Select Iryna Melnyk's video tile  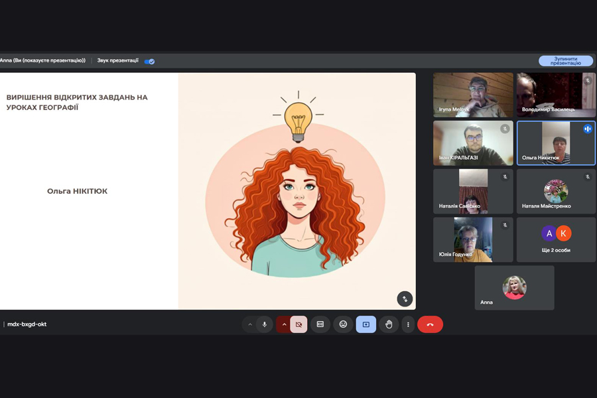(x=473, y=95)
